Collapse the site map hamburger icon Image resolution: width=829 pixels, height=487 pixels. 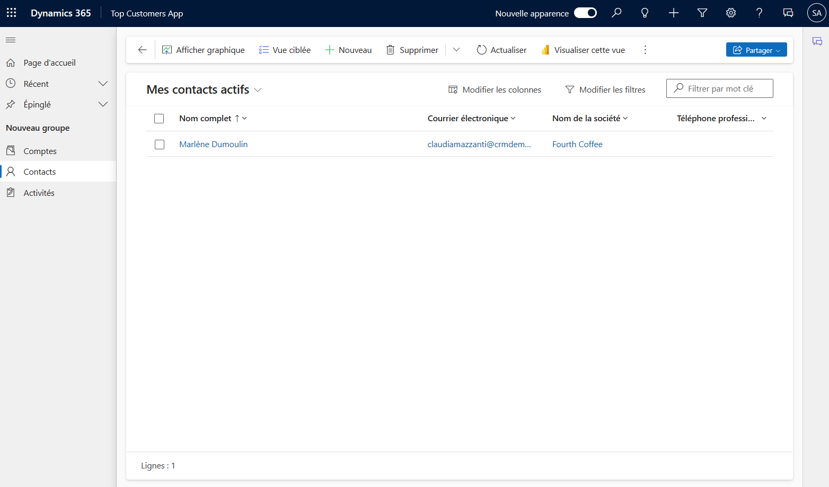point(11,40)
